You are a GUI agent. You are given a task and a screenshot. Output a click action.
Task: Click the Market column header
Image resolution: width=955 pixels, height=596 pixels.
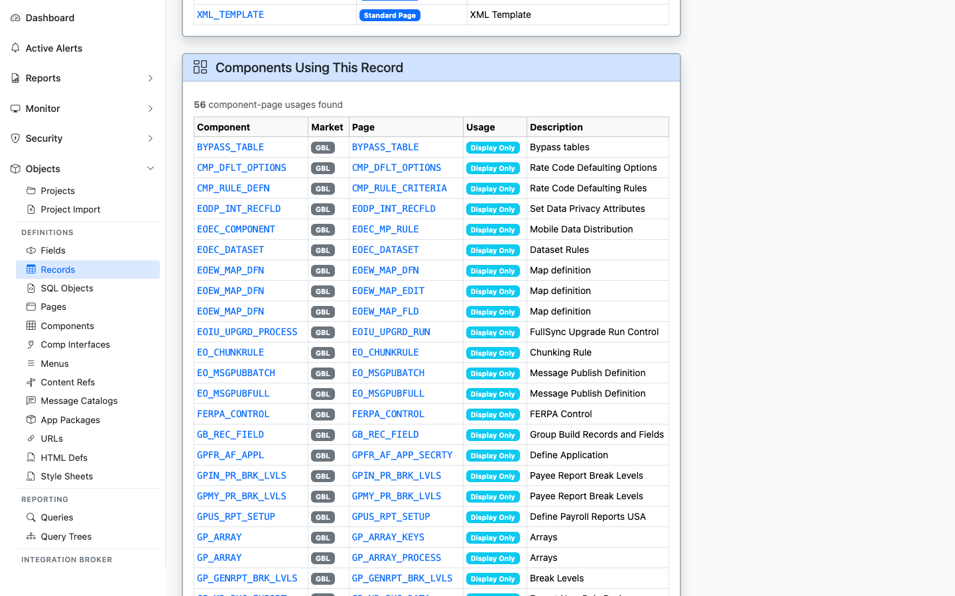(327, 127)
